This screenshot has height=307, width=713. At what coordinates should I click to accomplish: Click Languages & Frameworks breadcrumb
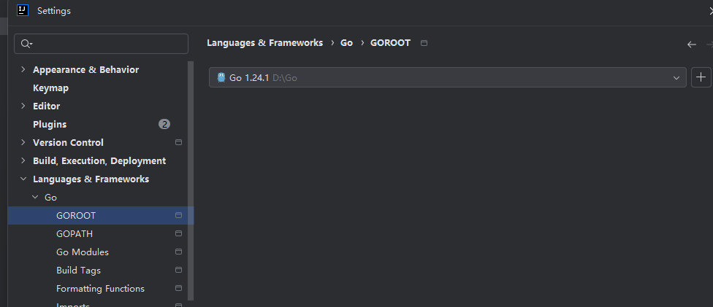[x=264, y=43]
